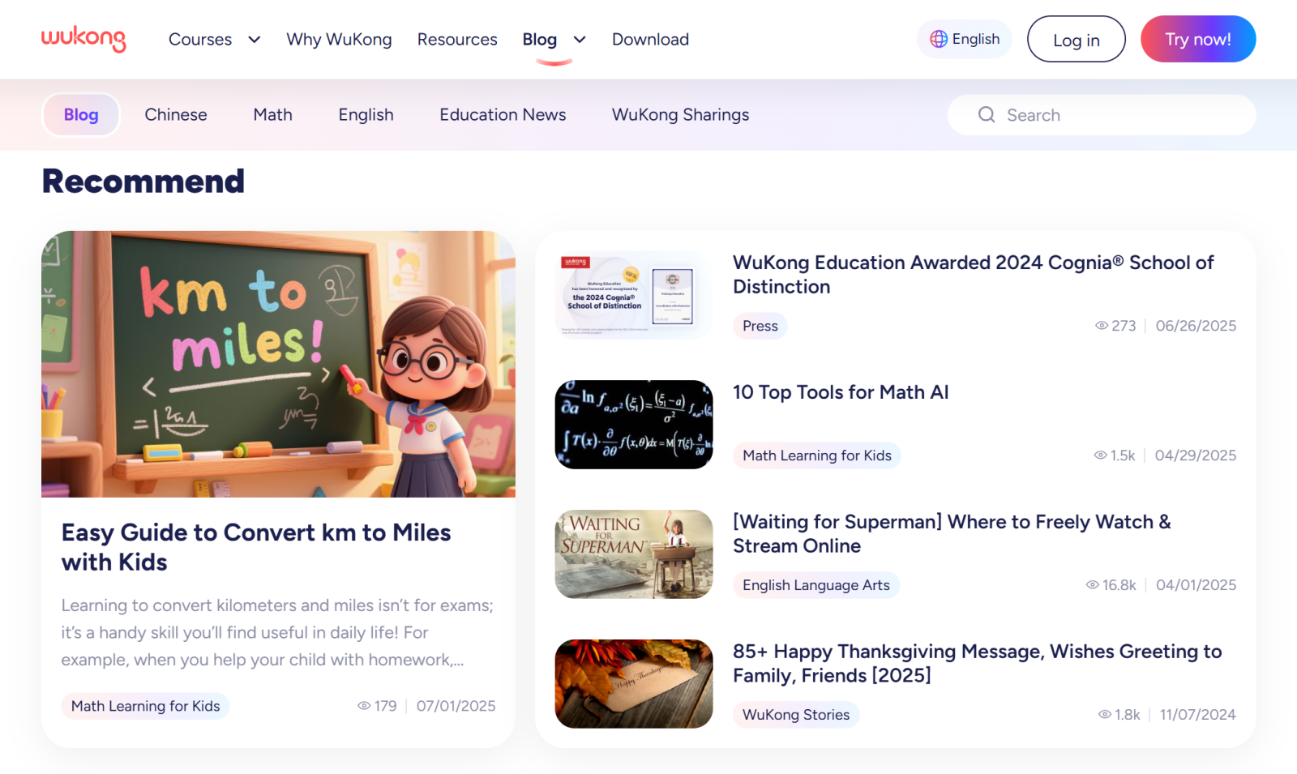Image resolution: width=1297 pixels, height=774 pixels.
Task: Open the WuKong logo home link
Action: pyautogui.click(x=83, y=39)
